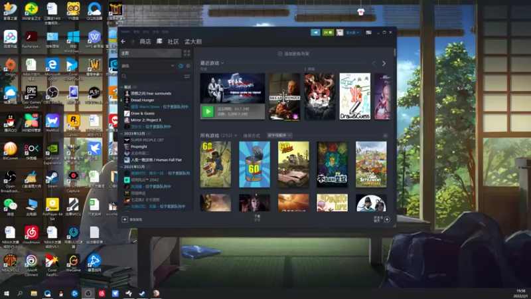Collapse the All Games shelf chevron
This screenshot has width=531, height=299.
(385, 136)
